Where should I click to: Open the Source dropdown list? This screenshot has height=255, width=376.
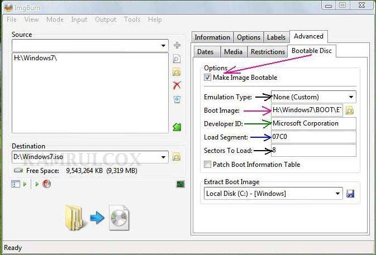[x=163, y=46]
